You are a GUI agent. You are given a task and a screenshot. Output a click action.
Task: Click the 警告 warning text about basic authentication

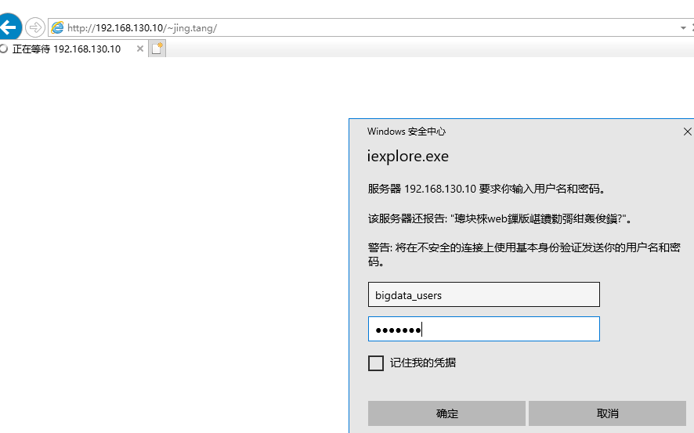(524, 254)
